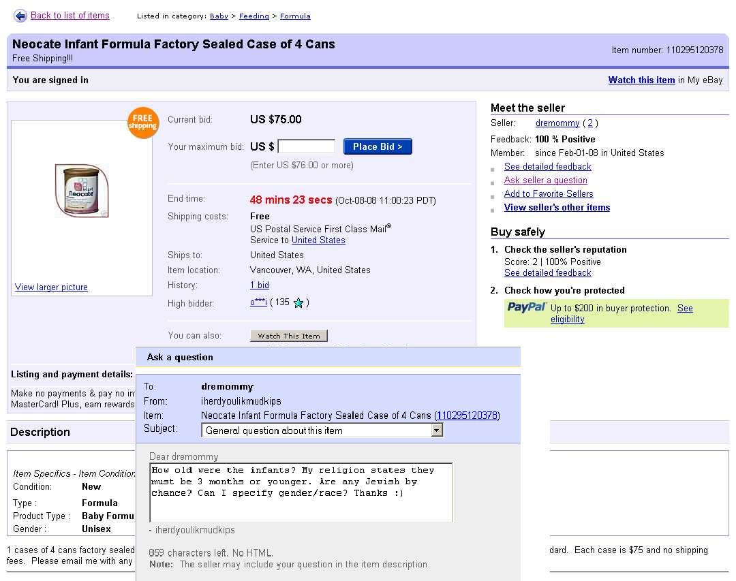Open the seller feedback score 2 link

pyautogui.click(x=590, y=123)
